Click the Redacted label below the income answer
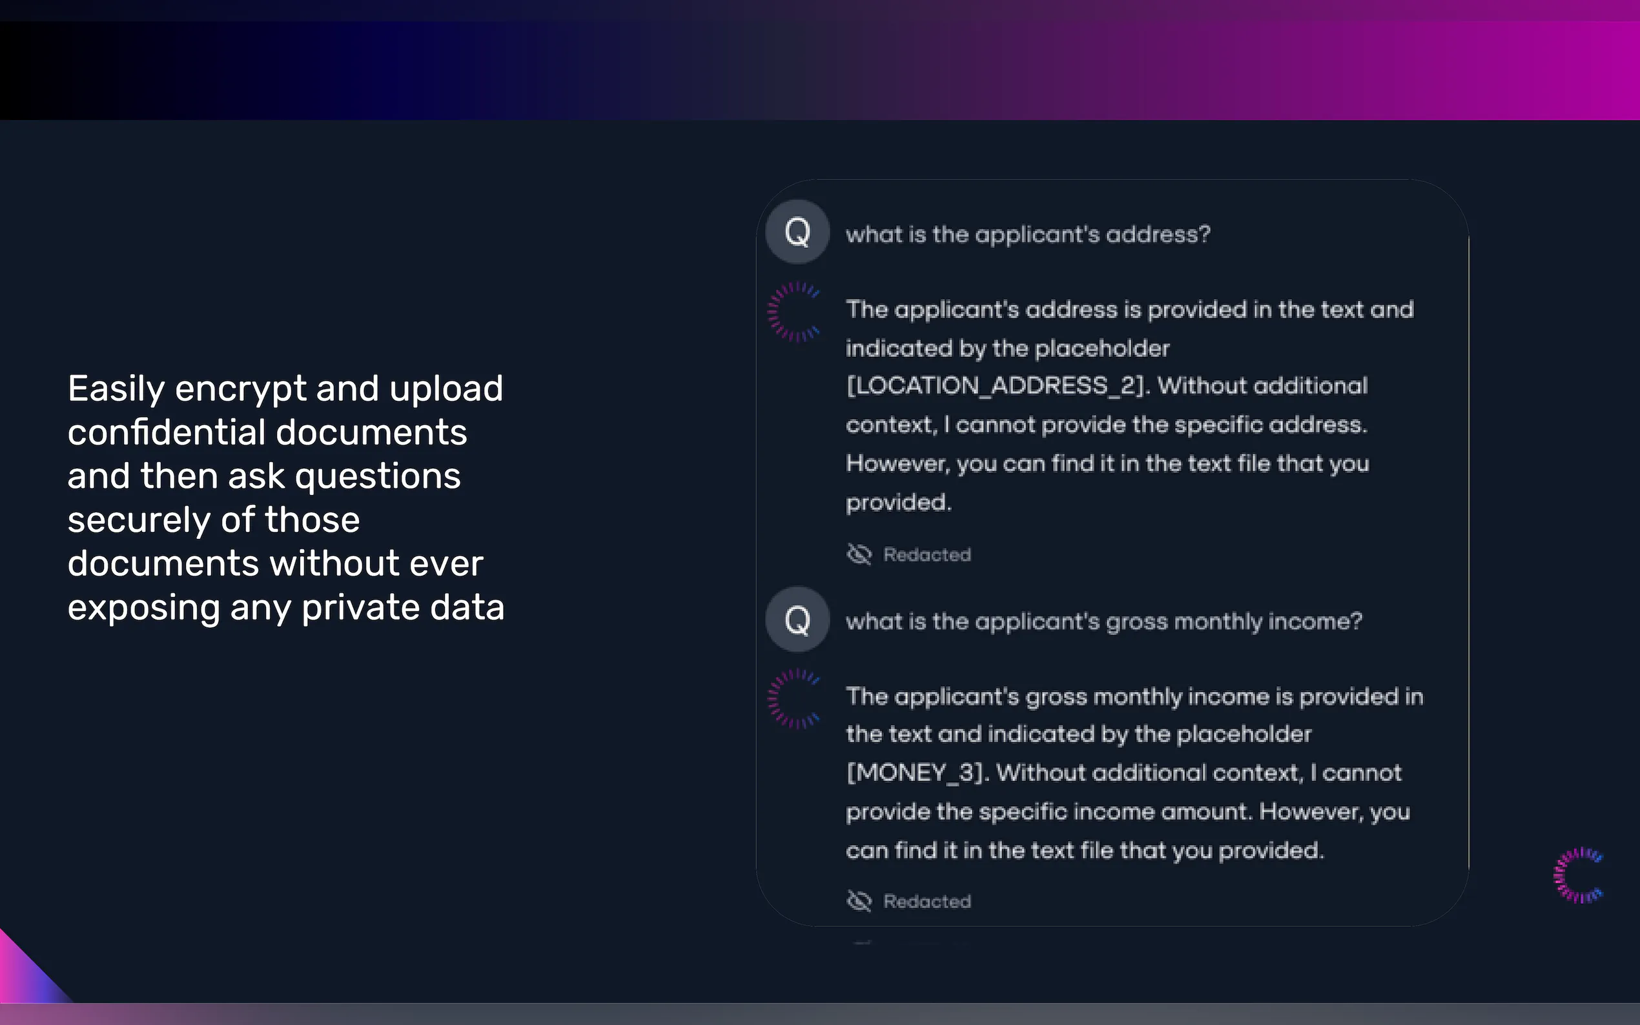 927,902
